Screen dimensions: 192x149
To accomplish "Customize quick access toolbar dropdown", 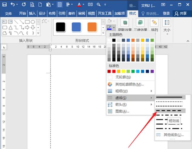I will click(105, 5).
